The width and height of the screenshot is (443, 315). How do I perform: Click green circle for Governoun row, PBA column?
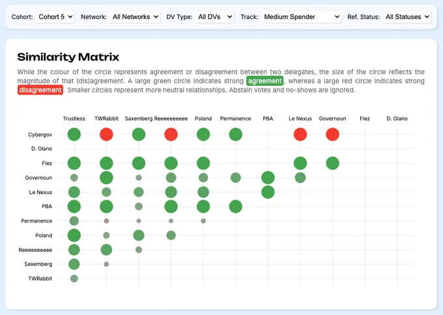point(268,178)
